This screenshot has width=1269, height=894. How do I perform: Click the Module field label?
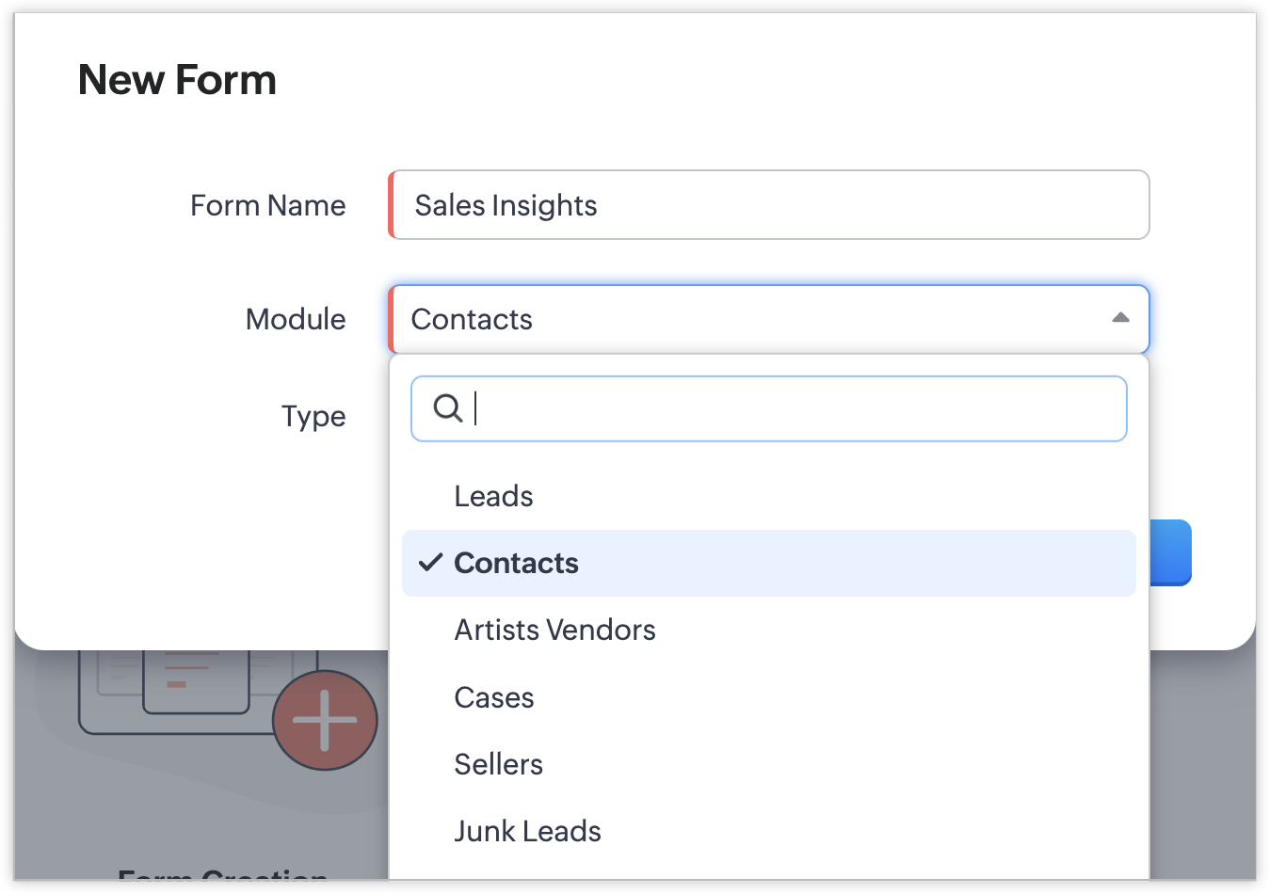click(296, 319)
